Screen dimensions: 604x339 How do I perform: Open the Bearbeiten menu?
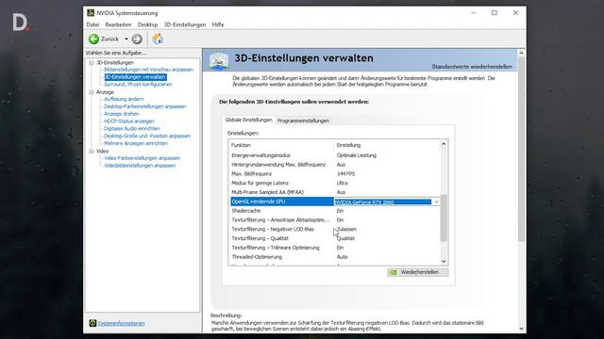point(118,24)
